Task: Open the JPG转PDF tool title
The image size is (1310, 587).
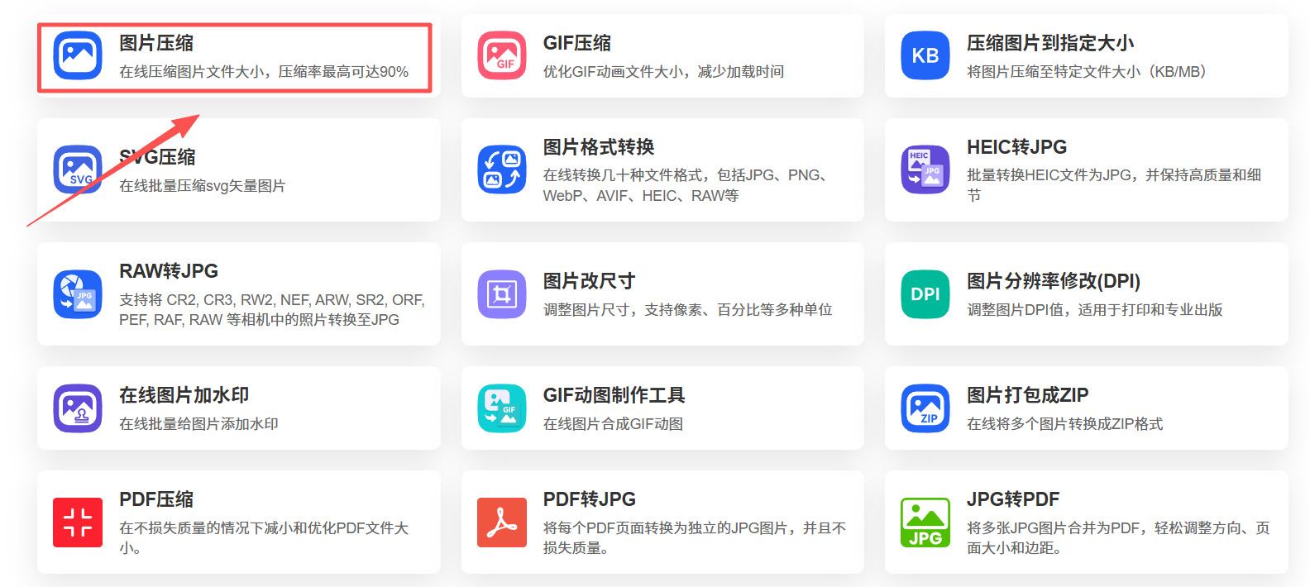Action: [x=1013, y=499]
